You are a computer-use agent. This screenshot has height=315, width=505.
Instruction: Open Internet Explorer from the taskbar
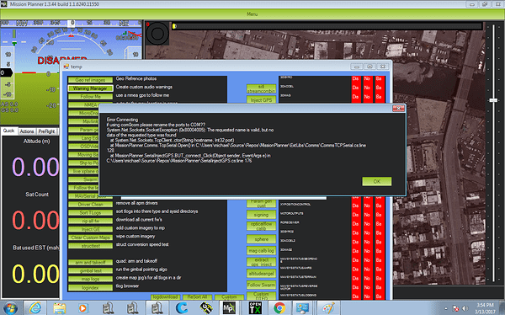(35, 308)
